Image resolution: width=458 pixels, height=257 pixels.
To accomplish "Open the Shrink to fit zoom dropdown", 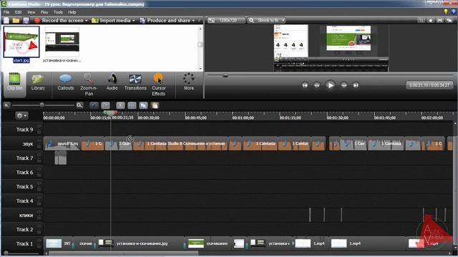I will pyautogui.click(x=266, y=20).
